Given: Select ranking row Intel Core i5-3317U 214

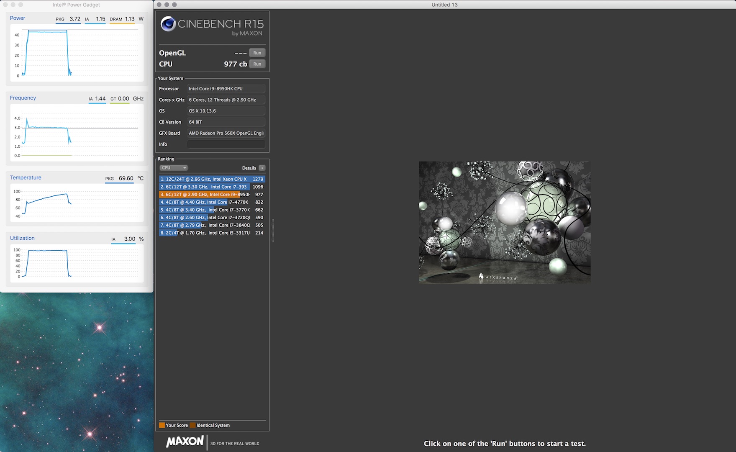Looking at the screenshot, I should 212,233.
